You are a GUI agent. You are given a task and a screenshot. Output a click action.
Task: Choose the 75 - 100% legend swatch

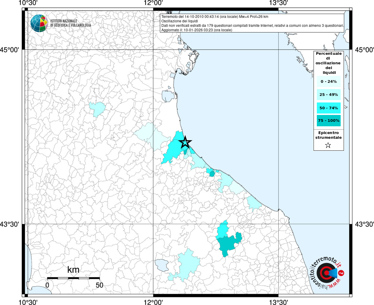pos(328,121)
